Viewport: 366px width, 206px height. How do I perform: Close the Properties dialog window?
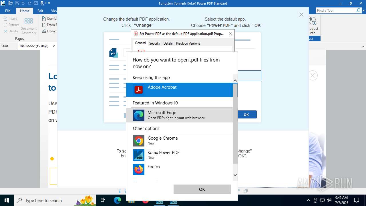230,33
